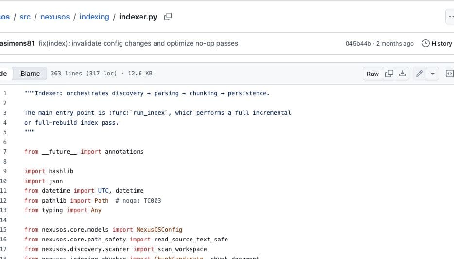Select line number 5
Screen dimensions: 454x259
[x=5, y=132]
